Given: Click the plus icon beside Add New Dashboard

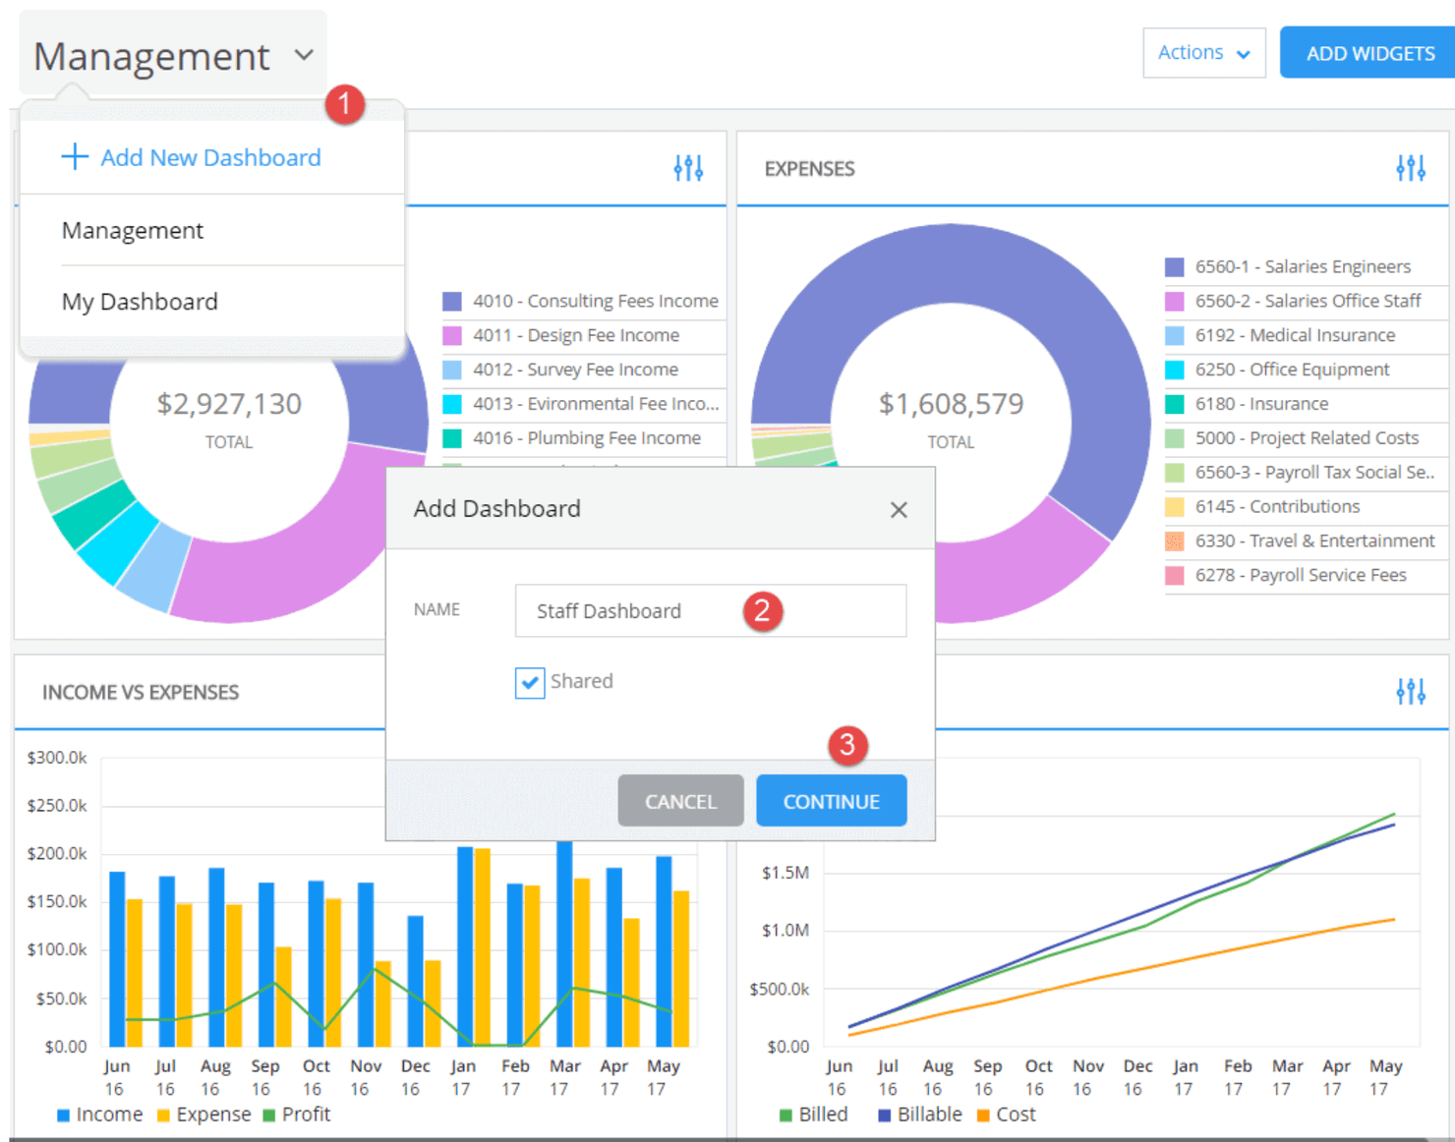Looking at the screenshot, I should [75, 156].
